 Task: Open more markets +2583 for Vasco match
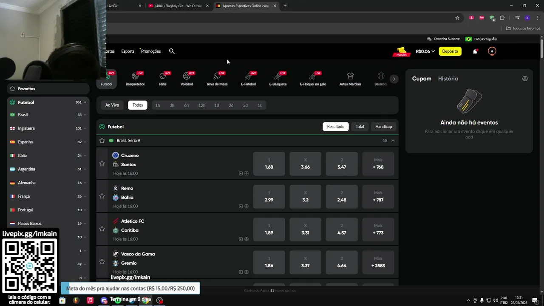tap(378, 262)
